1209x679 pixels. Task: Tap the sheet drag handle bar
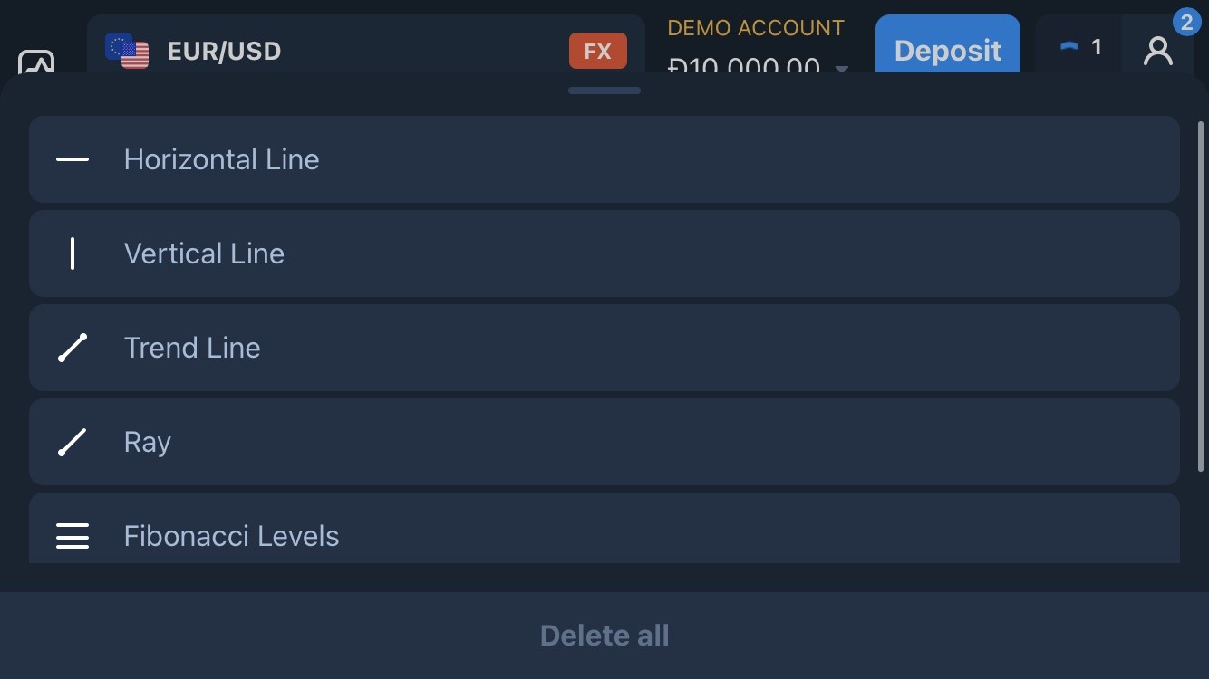[604, 91]
